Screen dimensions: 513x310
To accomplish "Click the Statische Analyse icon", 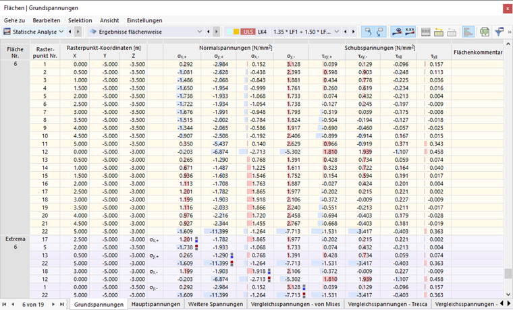I will 7,32.
